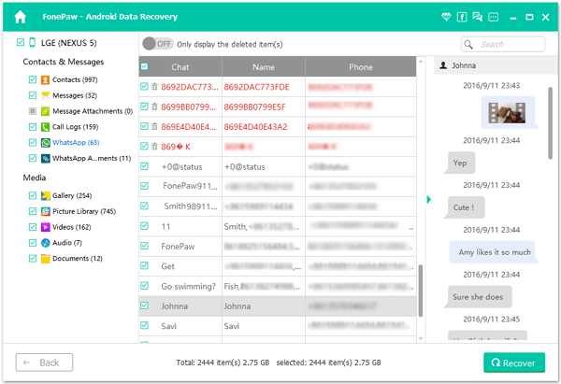Select Messages (32) category

(x=75, y=95)
